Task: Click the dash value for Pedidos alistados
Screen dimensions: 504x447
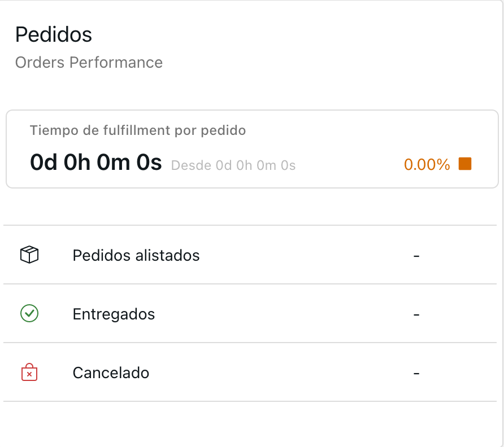Action: coord(416,256)
